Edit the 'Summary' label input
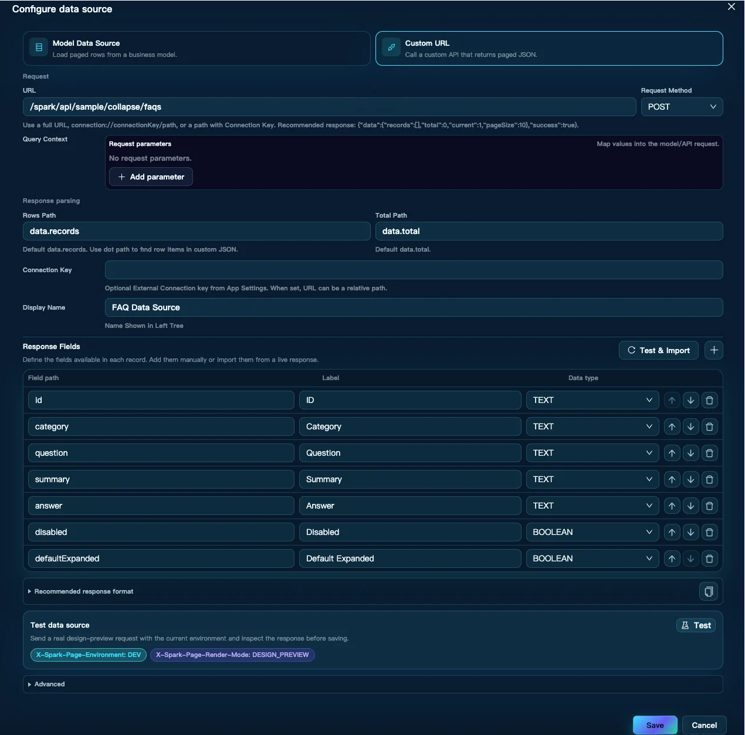The image size is (745, 735). (x=410, y=479)
